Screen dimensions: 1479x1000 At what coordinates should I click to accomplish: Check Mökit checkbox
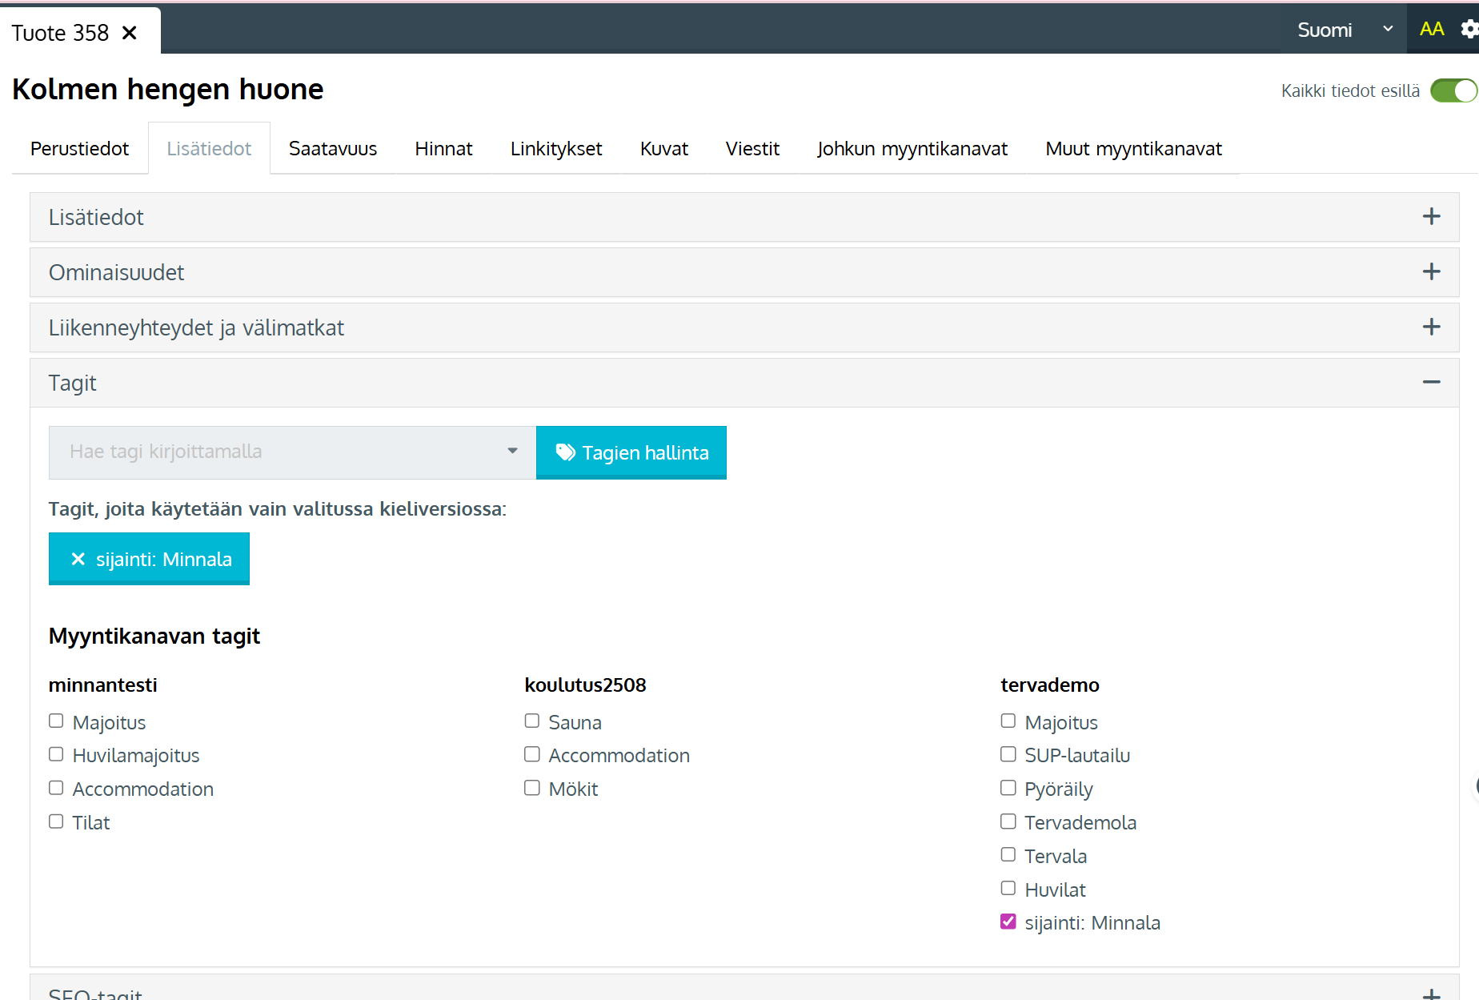(532, 789)
